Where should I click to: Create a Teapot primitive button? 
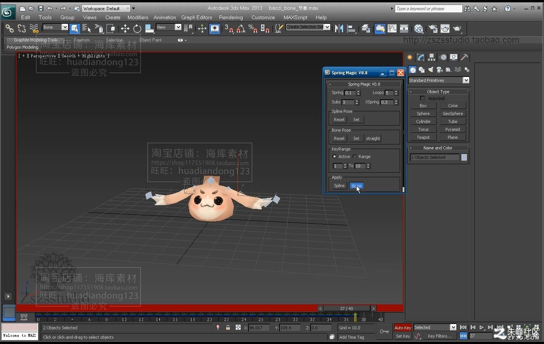tap(423, 137)
